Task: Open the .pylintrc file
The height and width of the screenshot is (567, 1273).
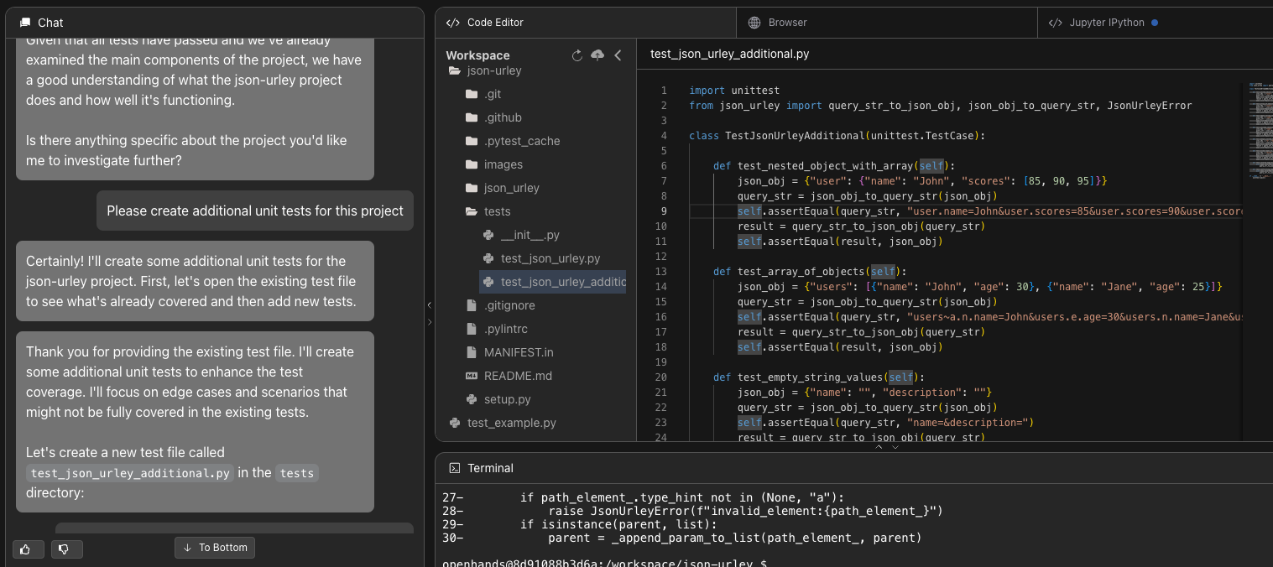Action: (x=505, y=329)
